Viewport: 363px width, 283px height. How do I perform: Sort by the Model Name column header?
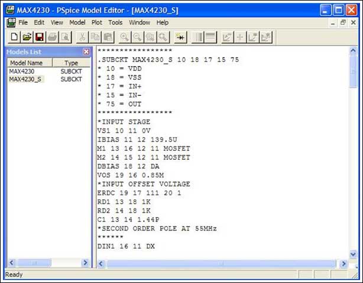click(x=28, y=63)
